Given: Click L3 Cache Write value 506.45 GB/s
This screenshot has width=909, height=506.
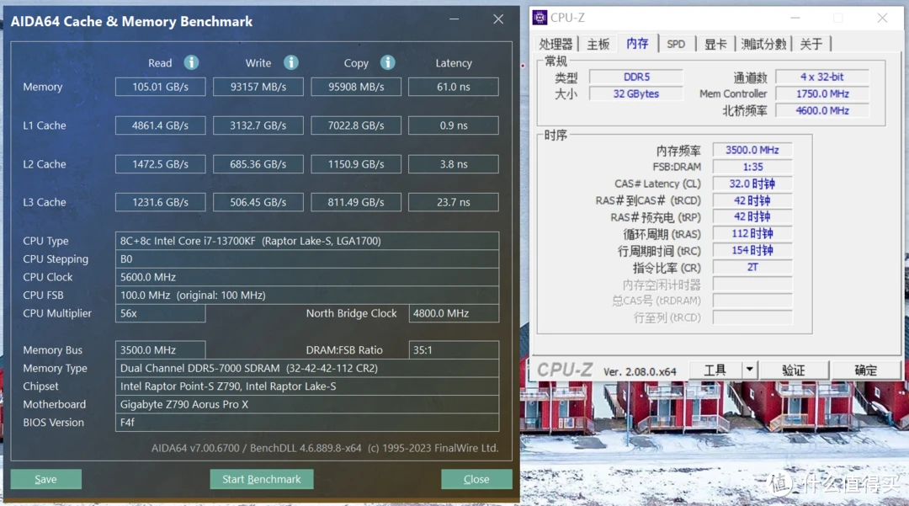Looking at the screenshot, I should (x=258, y=202).
